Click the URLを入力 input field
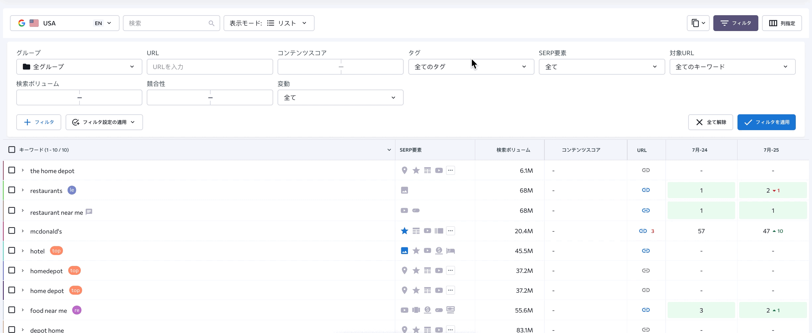 point(210,67)
